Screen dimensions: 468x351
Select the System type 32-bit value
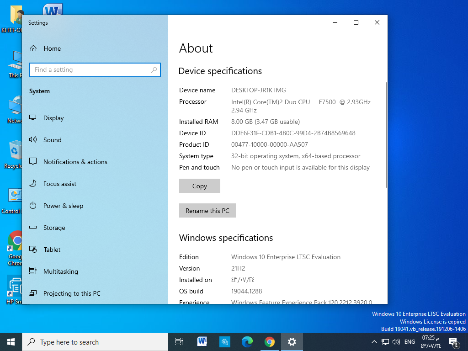[x=296, y=156]
